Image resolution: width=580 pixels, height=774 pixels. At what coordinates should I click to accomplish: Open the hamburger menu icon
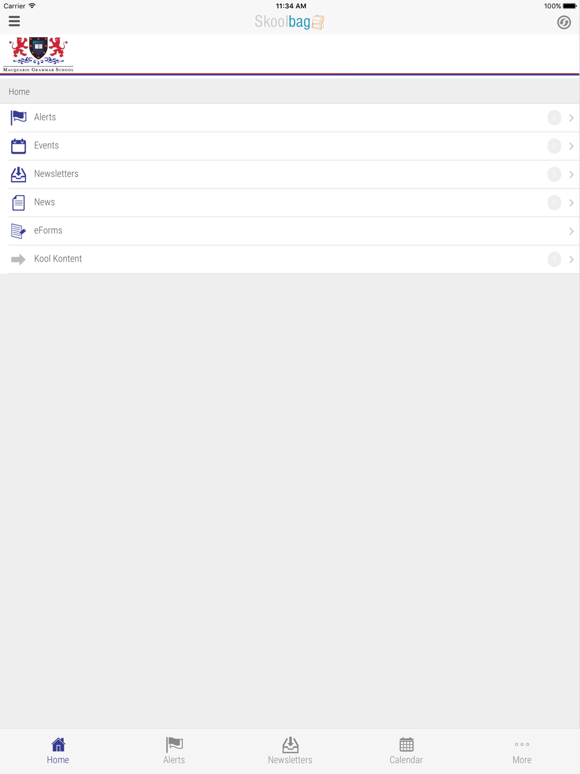[x=14, y=21]
